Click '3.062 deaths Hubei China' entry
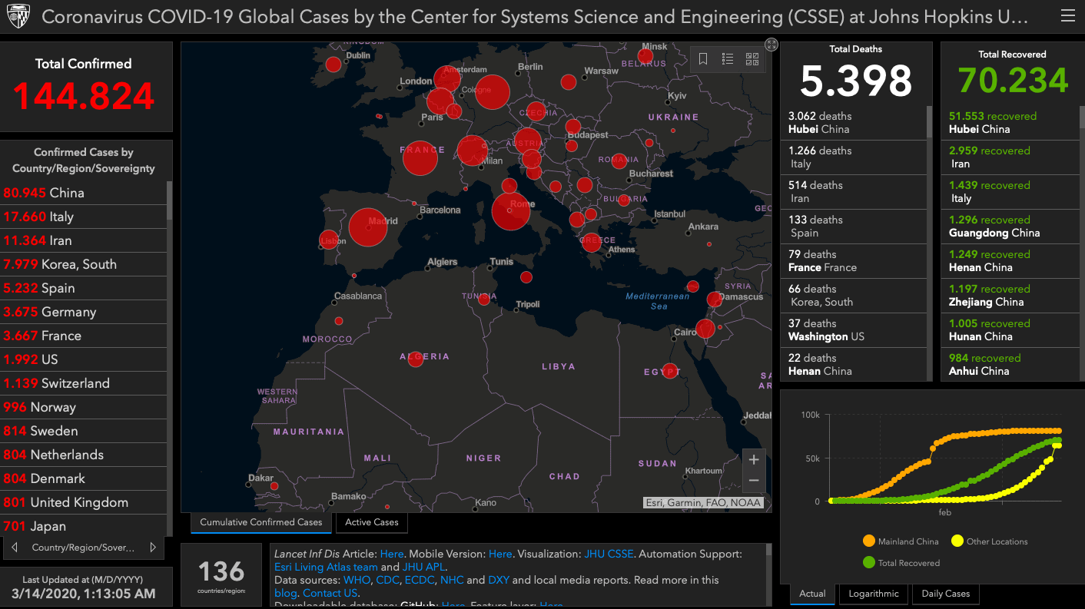This screenshot has height=609, width=1085. coord(854,123)
